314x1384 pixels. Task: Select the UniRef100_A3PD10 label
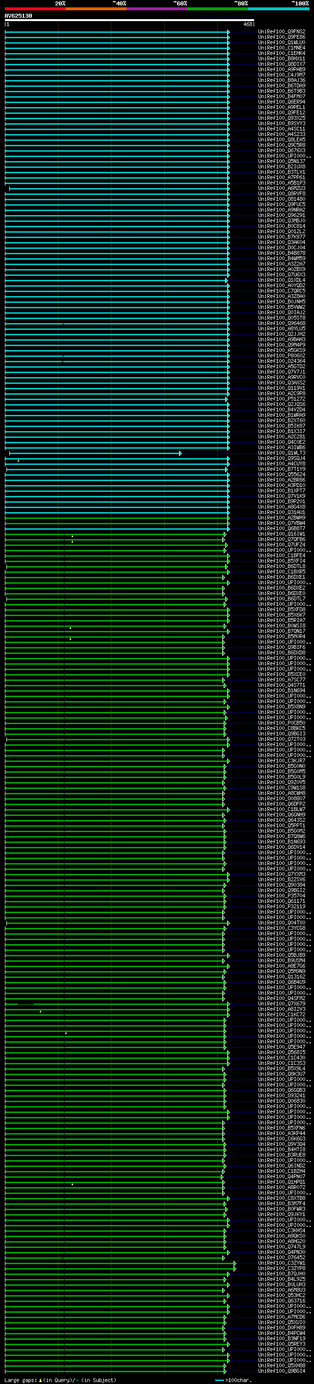coord(282,485)
